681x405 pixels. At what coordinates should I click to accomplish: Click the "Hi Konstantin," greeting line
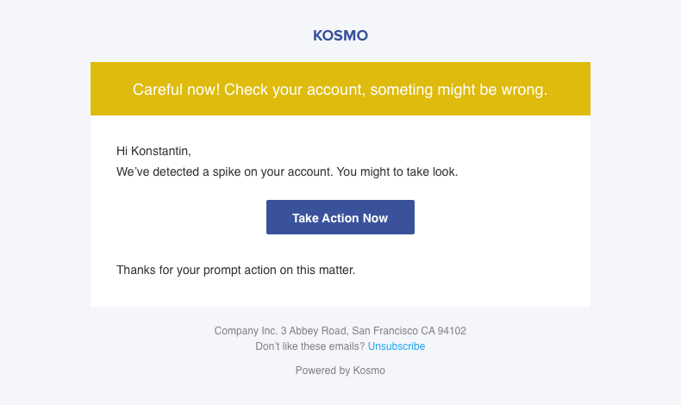tap(153, 152)
